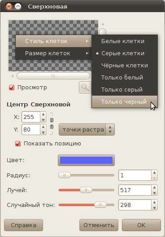165x237 pixels.
Task: Confirm with the OK button
Action: [141, 225]
